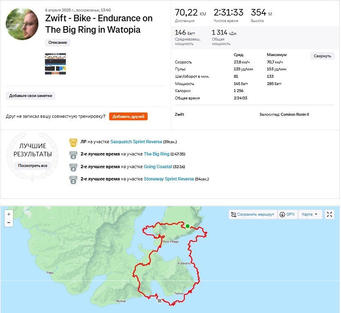The height and width of the screenshot is (313, 341).
Task: Zoom in the map with plus button
Action: 9,214
